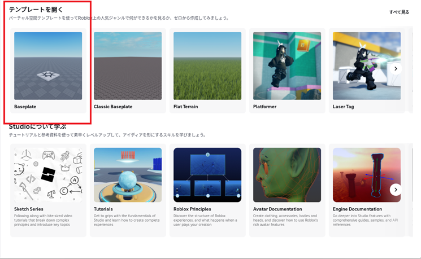Click the learn row next arrow
This screenshot has width=421, height=259.
[396, 190]
